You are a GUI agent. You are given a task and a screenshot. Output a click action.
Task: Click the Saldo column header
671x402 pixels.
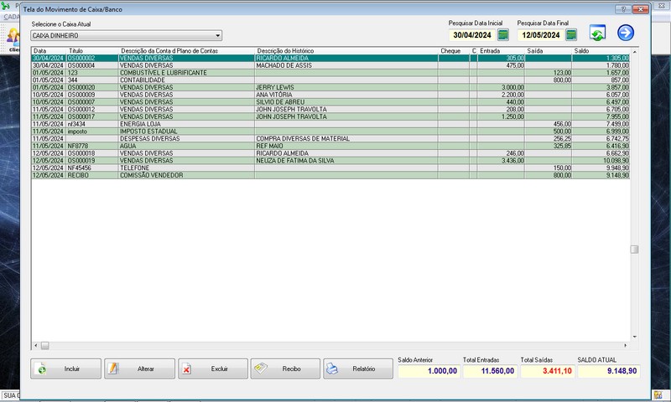click(599, 51)
